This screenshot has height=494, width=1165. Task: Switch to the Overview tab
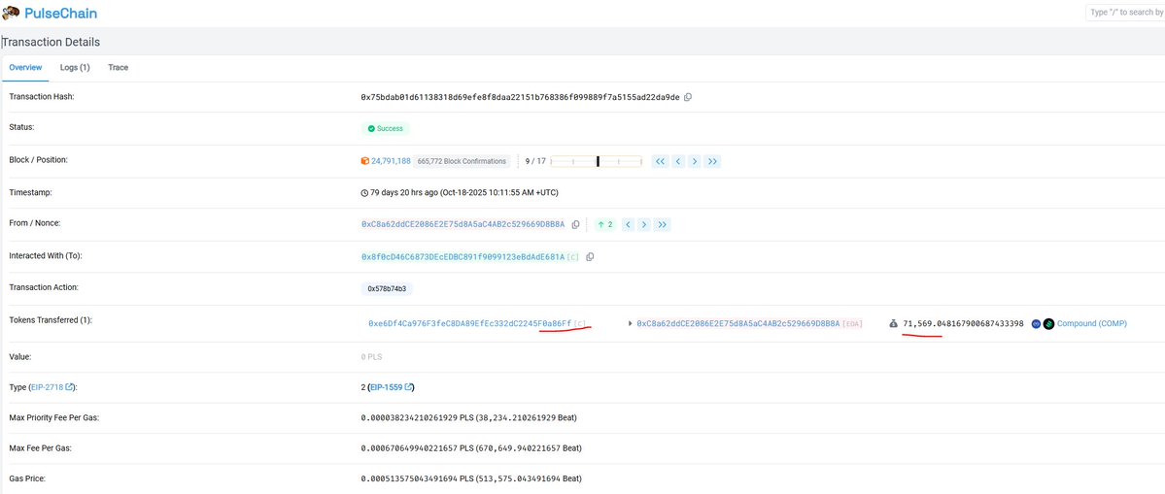[x=25, y=68]
